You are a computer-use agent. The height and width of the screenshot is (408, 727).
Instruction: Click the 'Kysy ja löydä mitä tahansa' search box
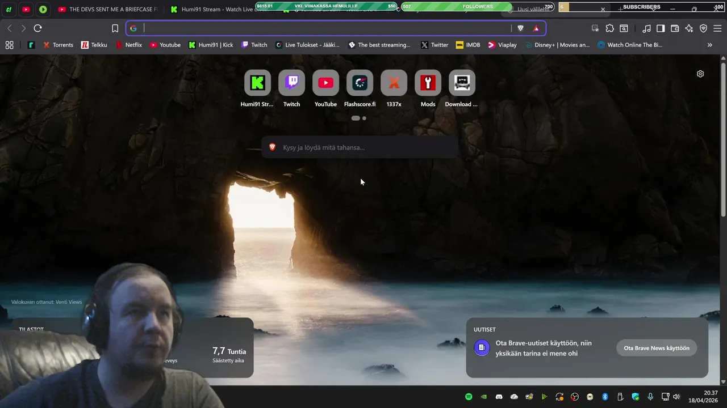360,147
